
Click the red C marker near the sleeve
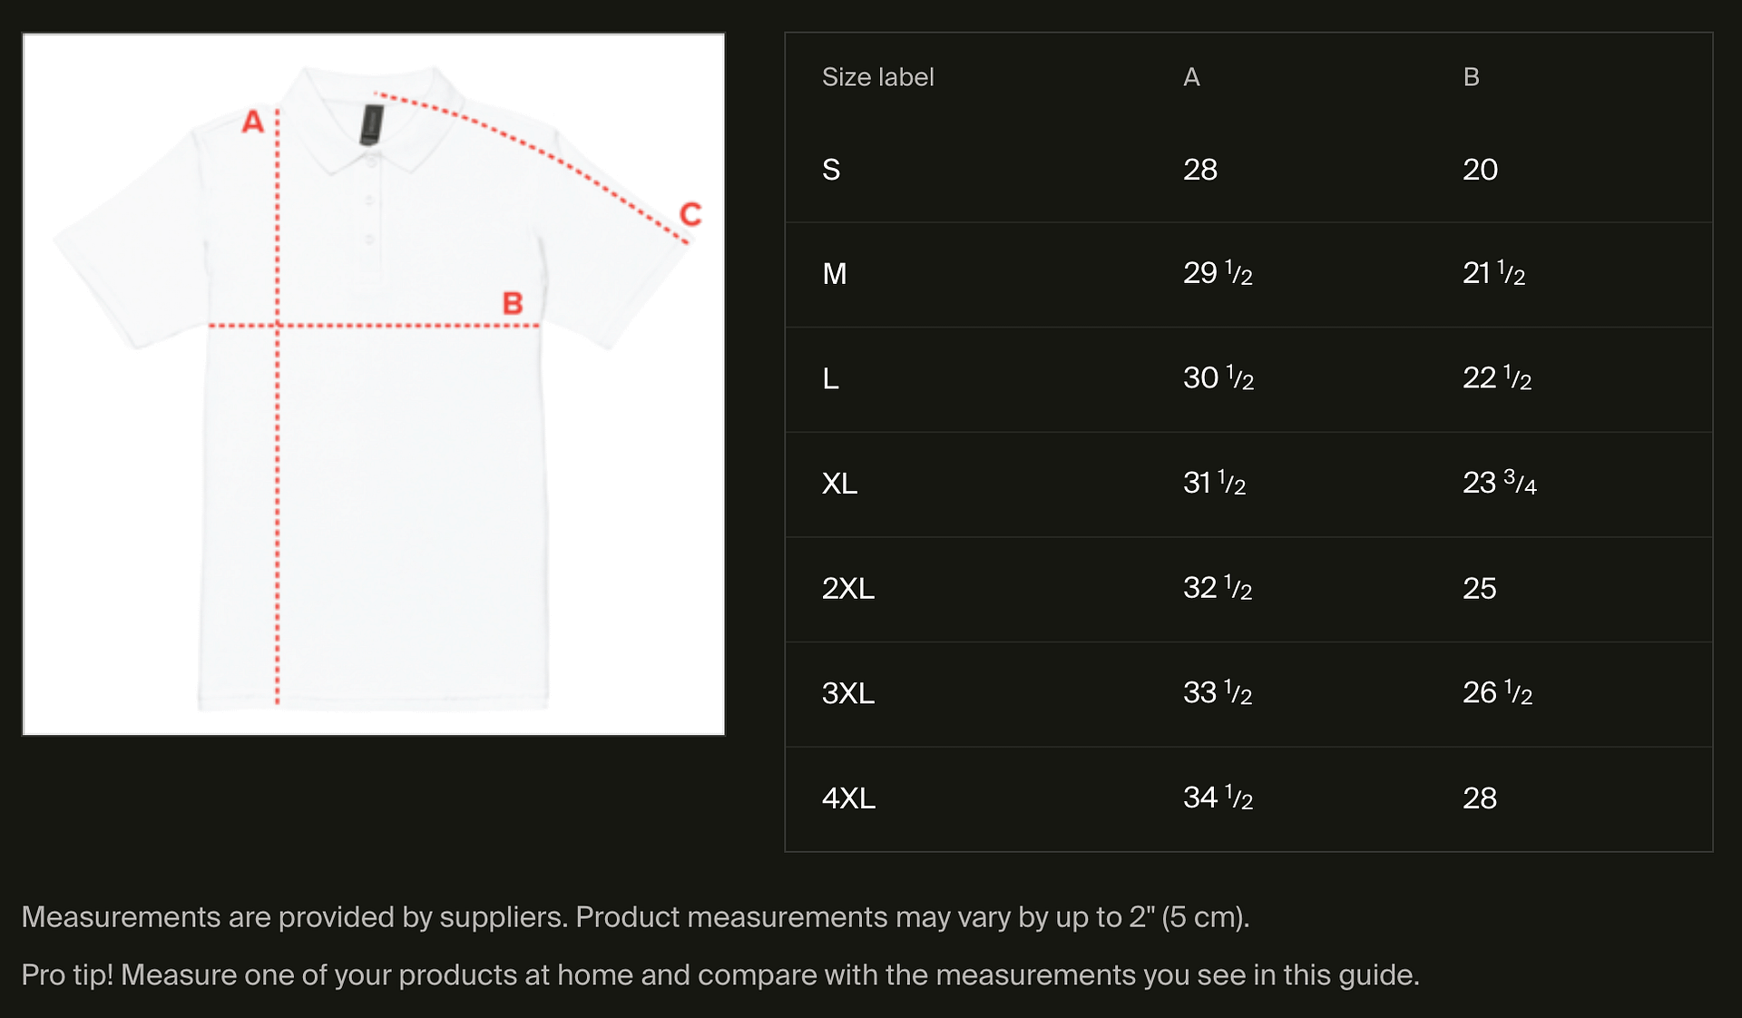(x=690, y=215)
